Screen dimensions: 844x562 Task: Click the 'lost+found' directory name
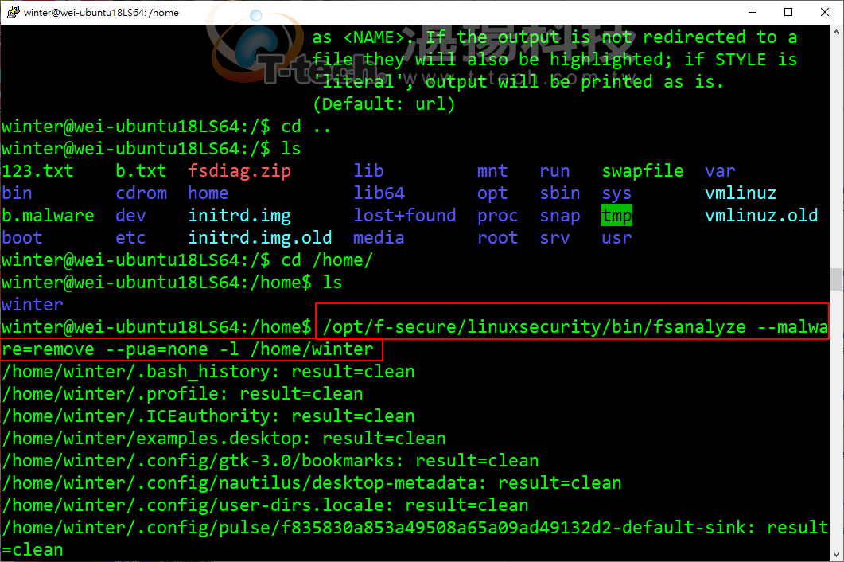pyautogui.click(x=405, y=216)
